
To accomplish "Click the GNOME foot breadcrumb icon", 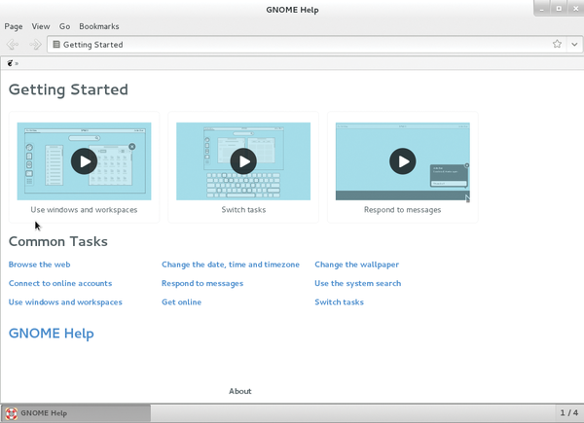I will (x=10, y=63).
